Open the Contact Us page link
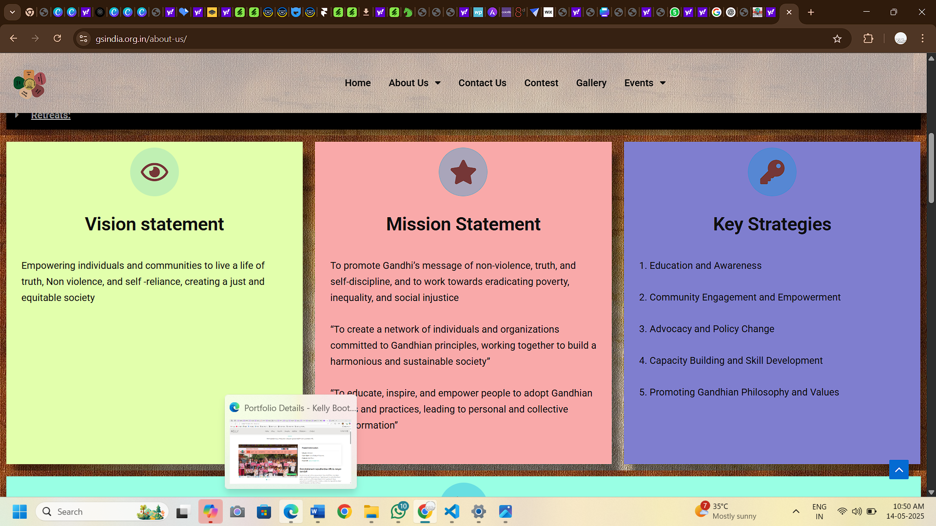 482,83
